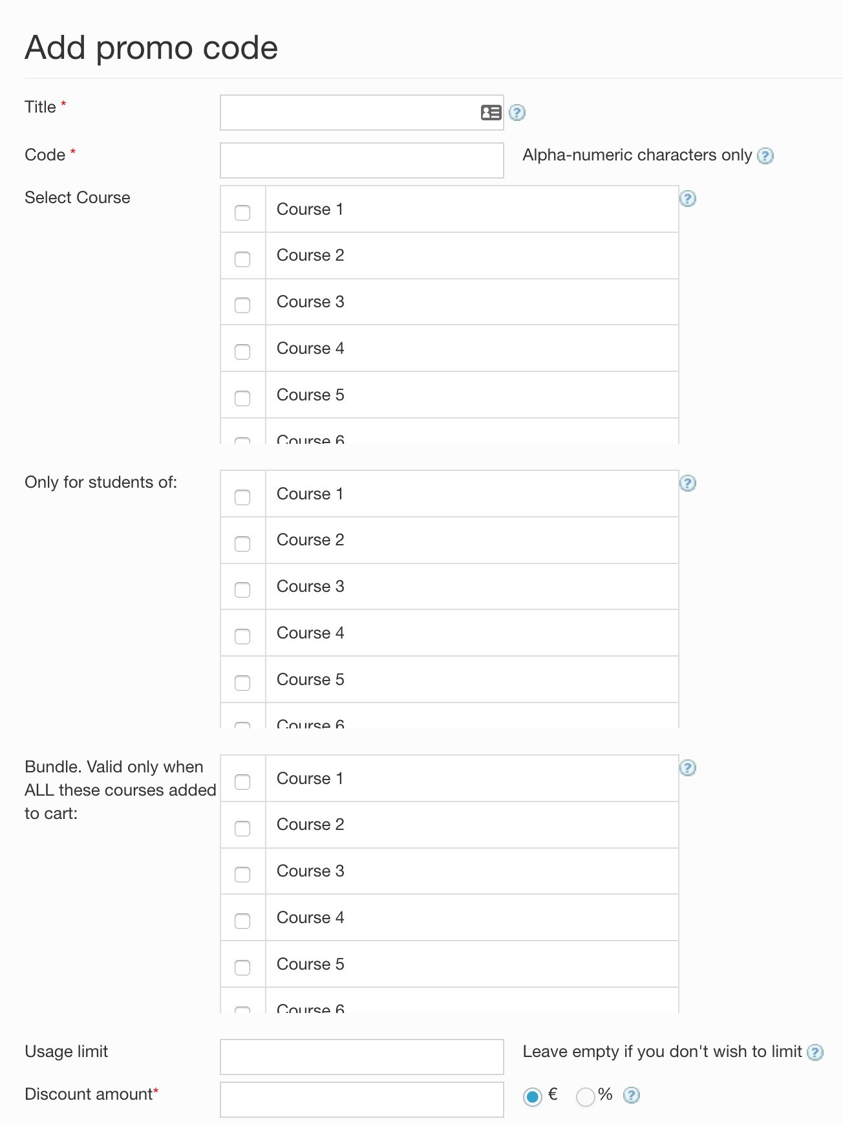Click help icon after usage limit hint
Viewport: 843px width, 1123px height.
coord(815,1052)
